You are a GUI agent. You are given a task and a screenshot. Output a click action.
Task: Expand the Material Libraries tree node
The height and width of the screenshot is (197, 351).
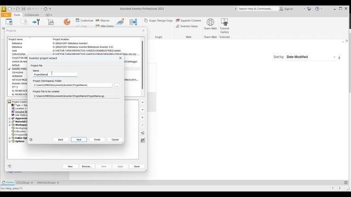click(x=10, y=121)
